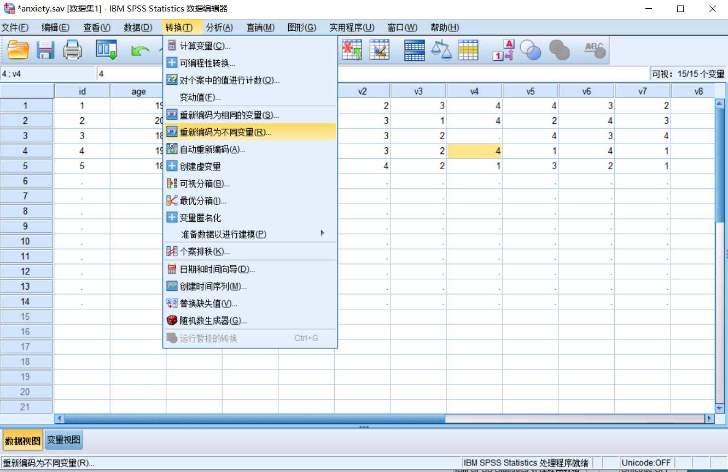Open the 图形(G) menu
Viewport: 728px width, 472px height.
pyautogui.click(x=302, y=27)
